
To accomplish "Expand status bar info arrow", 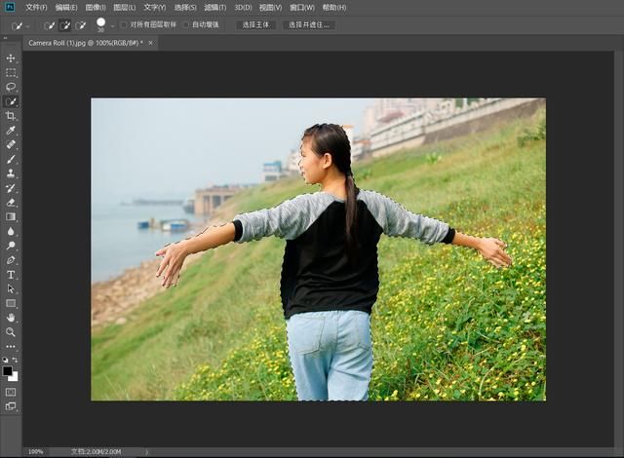I will tap(146, 451).
